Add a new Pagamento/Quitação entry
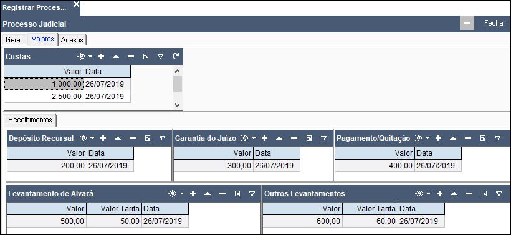This screenshot has width=511, height=235. pos(439,138)
